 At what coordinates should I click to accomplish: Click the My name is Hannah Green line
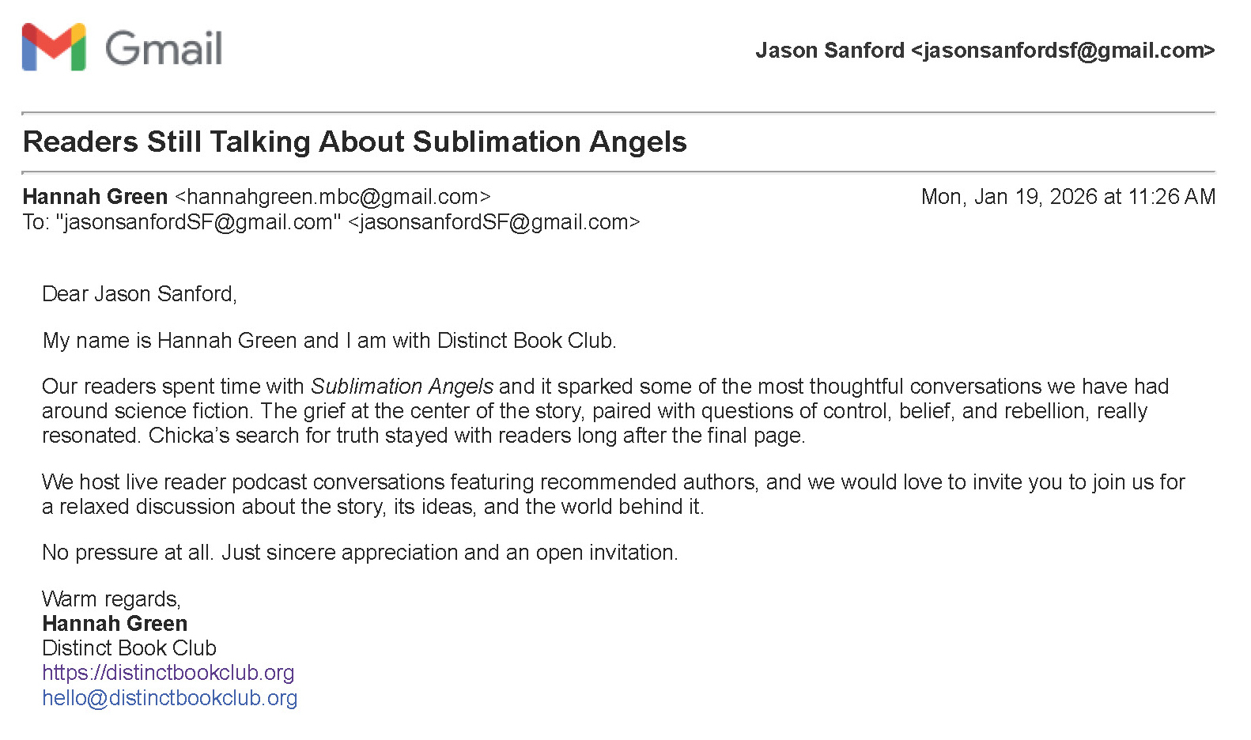(x=329, y=341)
